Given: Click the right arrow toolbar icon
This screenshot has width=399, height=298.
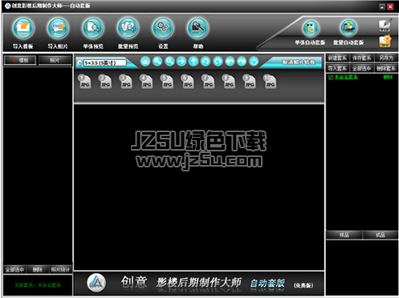Looking at the screenshot, I should (181, 62).
